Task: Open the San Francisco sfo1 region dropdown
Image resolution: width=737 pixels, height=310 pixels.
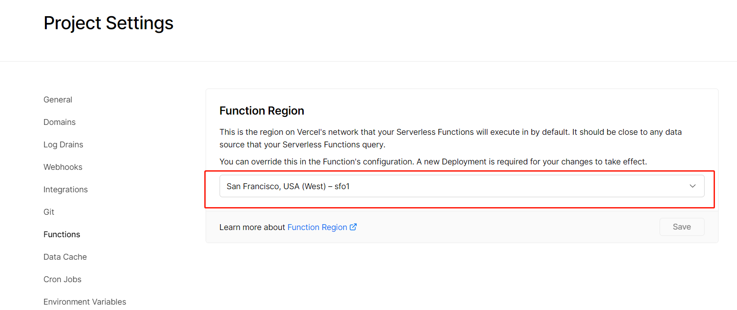Action: coord(462,186)
